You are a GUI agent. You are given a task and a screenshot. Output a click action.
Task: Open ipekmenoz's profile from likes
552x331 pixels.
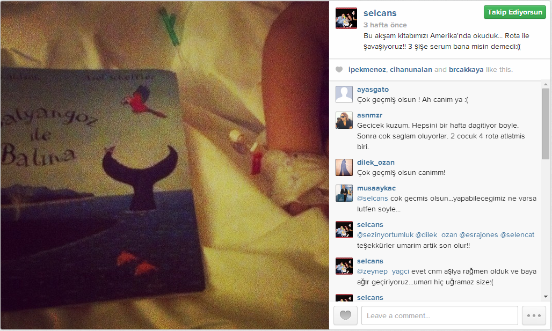[367, 70]
